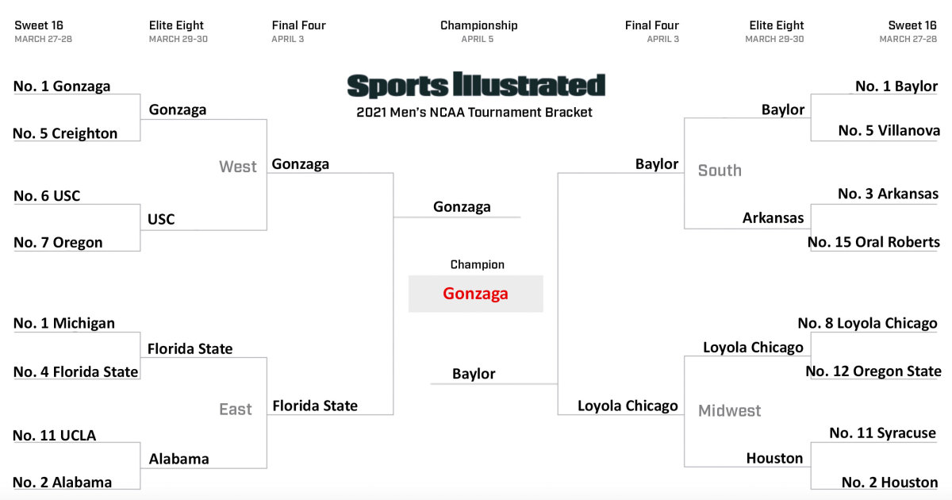Screen dimensions: 952x500
Task: Click the Midwest region label
Action: coord(729,410)
